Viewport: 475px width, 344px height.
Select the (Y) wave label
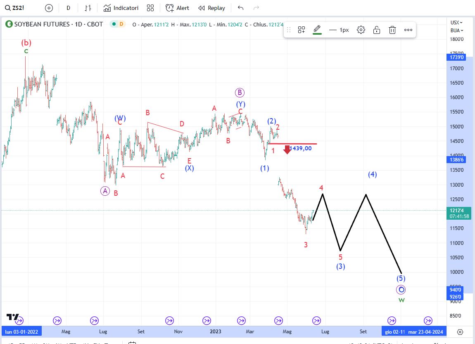[241, 104]
